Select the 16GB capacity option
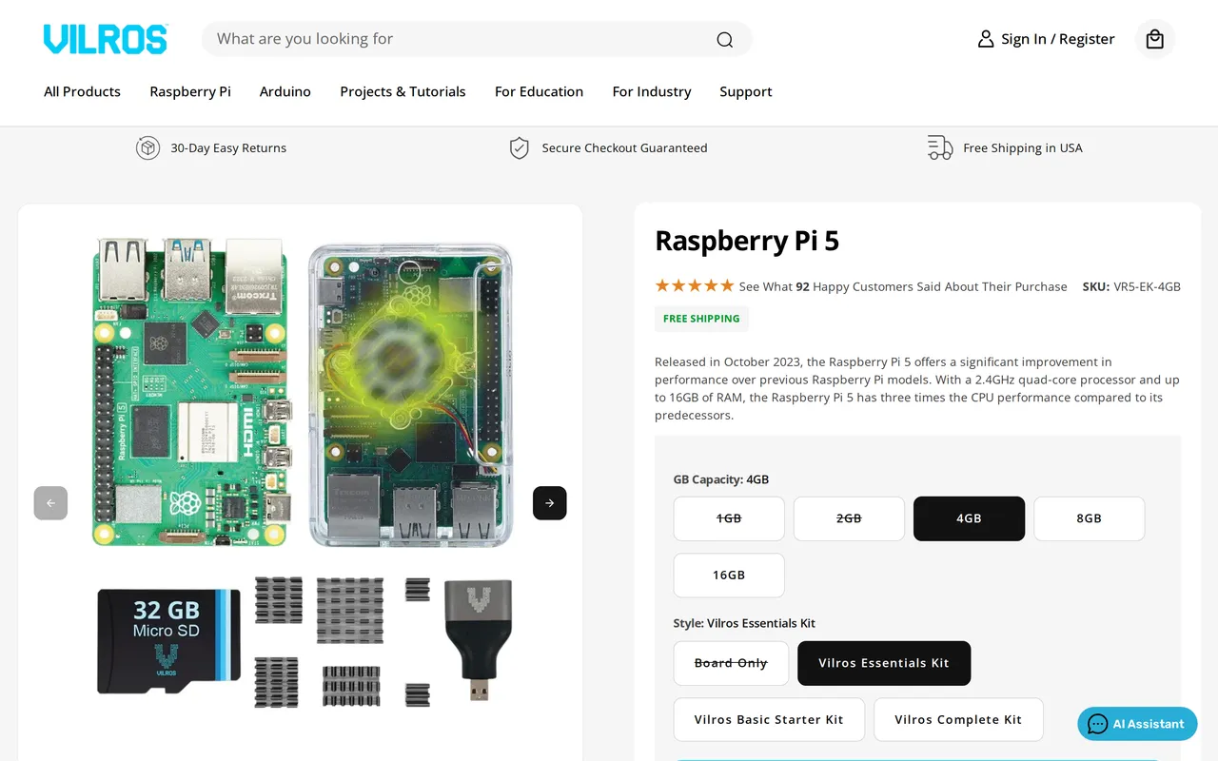The width and height of the screenshot is (1218, 761). point(729,576)
